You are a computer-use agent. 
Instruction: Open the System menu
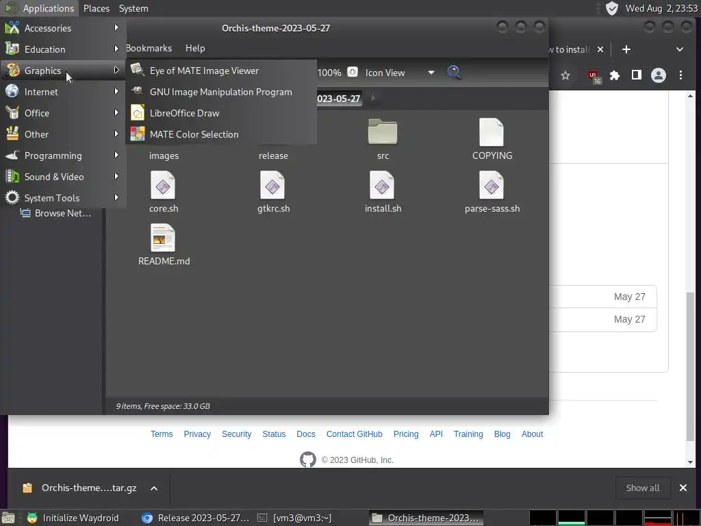coord(133,8)
